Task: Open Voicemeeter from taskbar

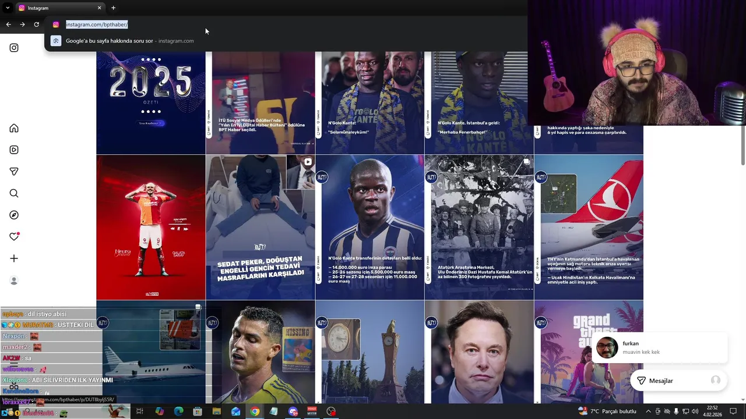Action: click(x=312, y=411)
